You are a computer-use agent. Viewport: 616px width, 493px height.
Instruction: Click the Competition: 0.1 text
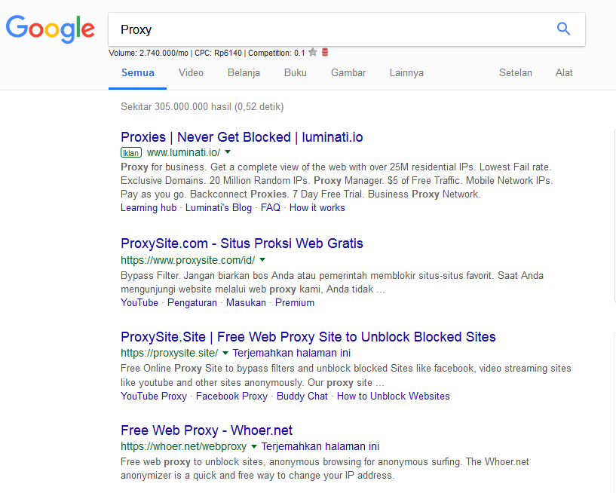(277, 53)
